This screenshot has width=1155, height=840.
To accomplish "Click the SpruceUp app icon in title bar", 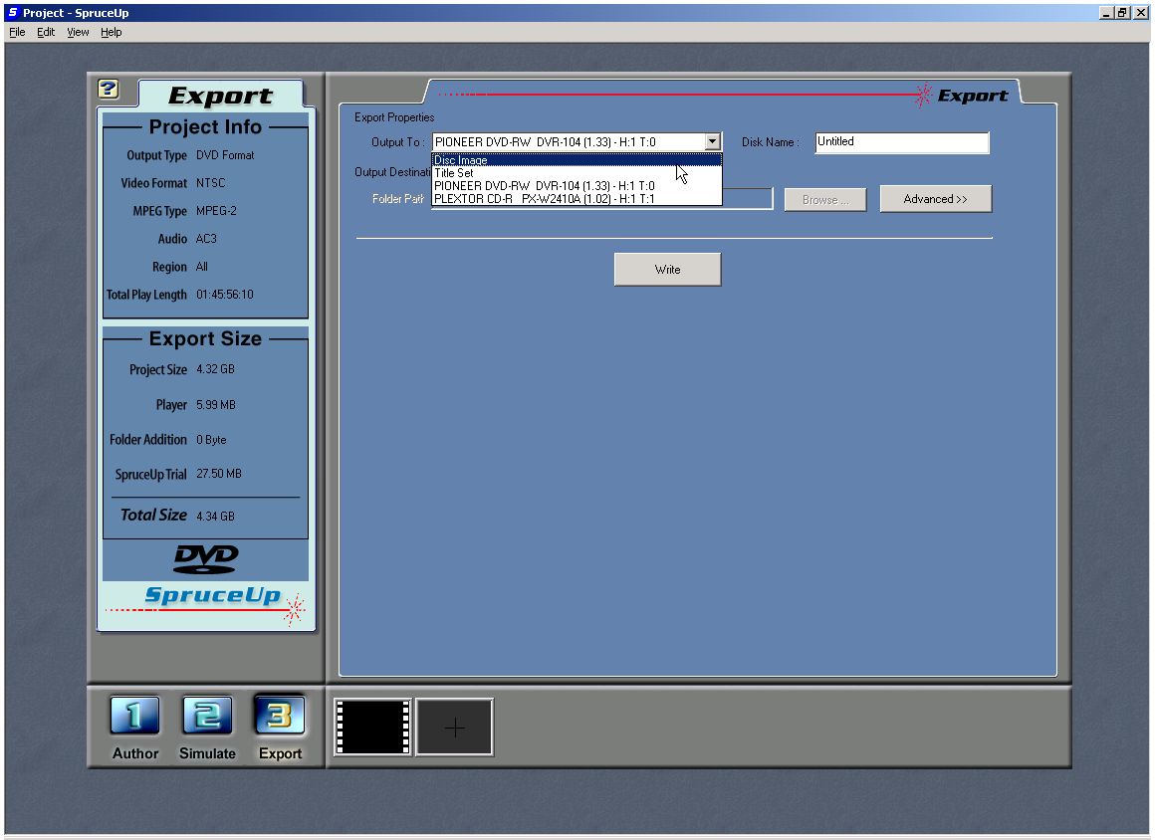I will (13, 13).
